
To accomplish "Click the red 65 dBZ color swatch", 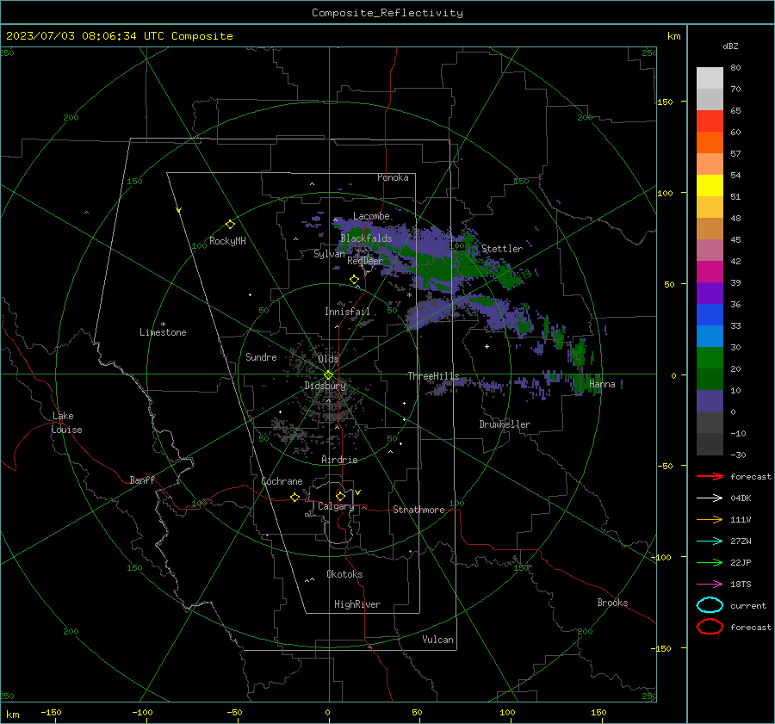I will click(710, 121).
